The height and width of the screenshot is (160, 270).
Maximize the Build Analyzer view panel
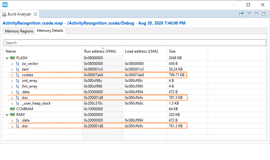(x=263, y=14)
